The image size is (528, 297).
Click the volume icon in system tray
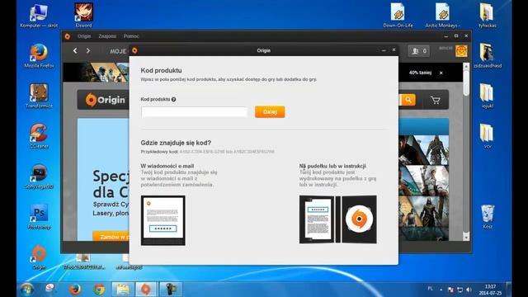click(469, 290)
